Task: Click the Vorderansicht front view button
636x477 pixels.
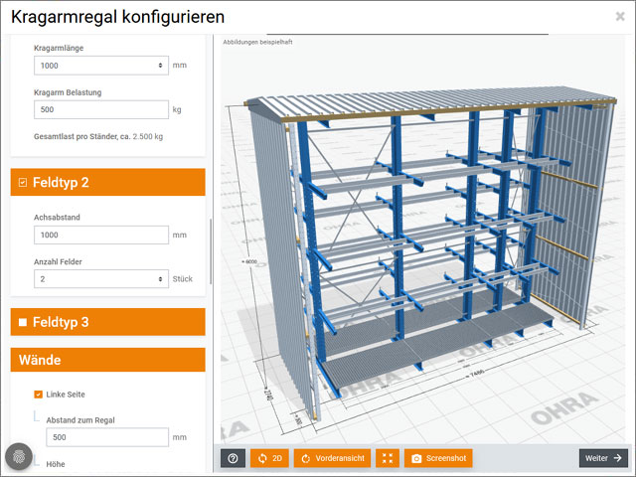Action: click(332, 458)
